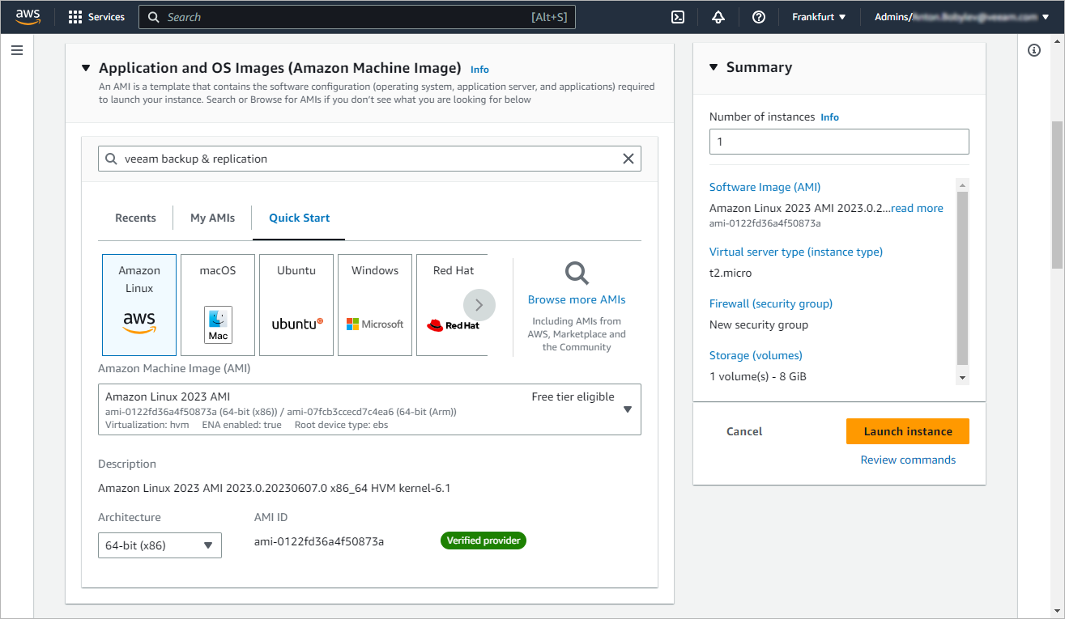Open the CloudShell terminal icon
Screen dimensions: 1065x619
click(x=678, y=17)
